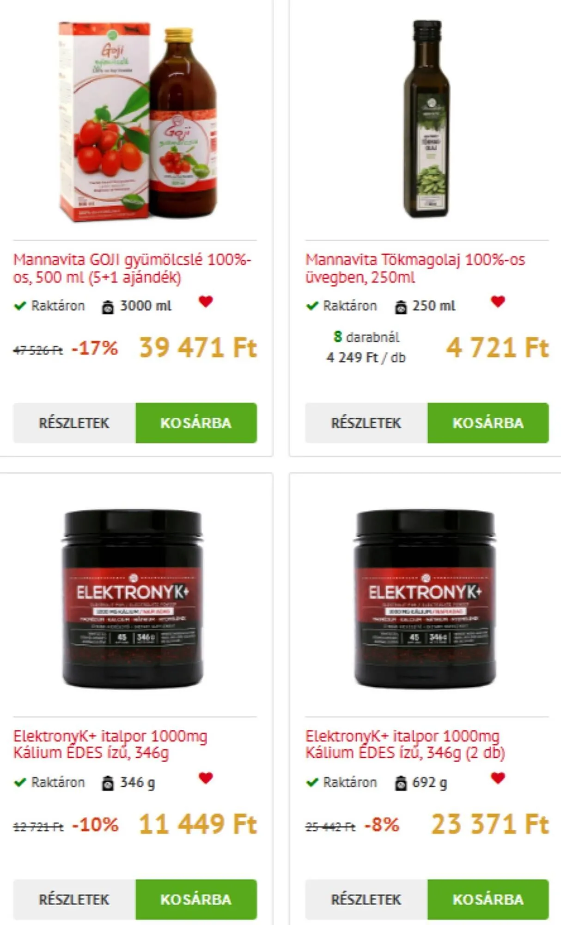Open RÉSZLETEK for Mannavita GOJI gyümölcslé
Viewport: 561px width, 925px height.
[74, 423]
